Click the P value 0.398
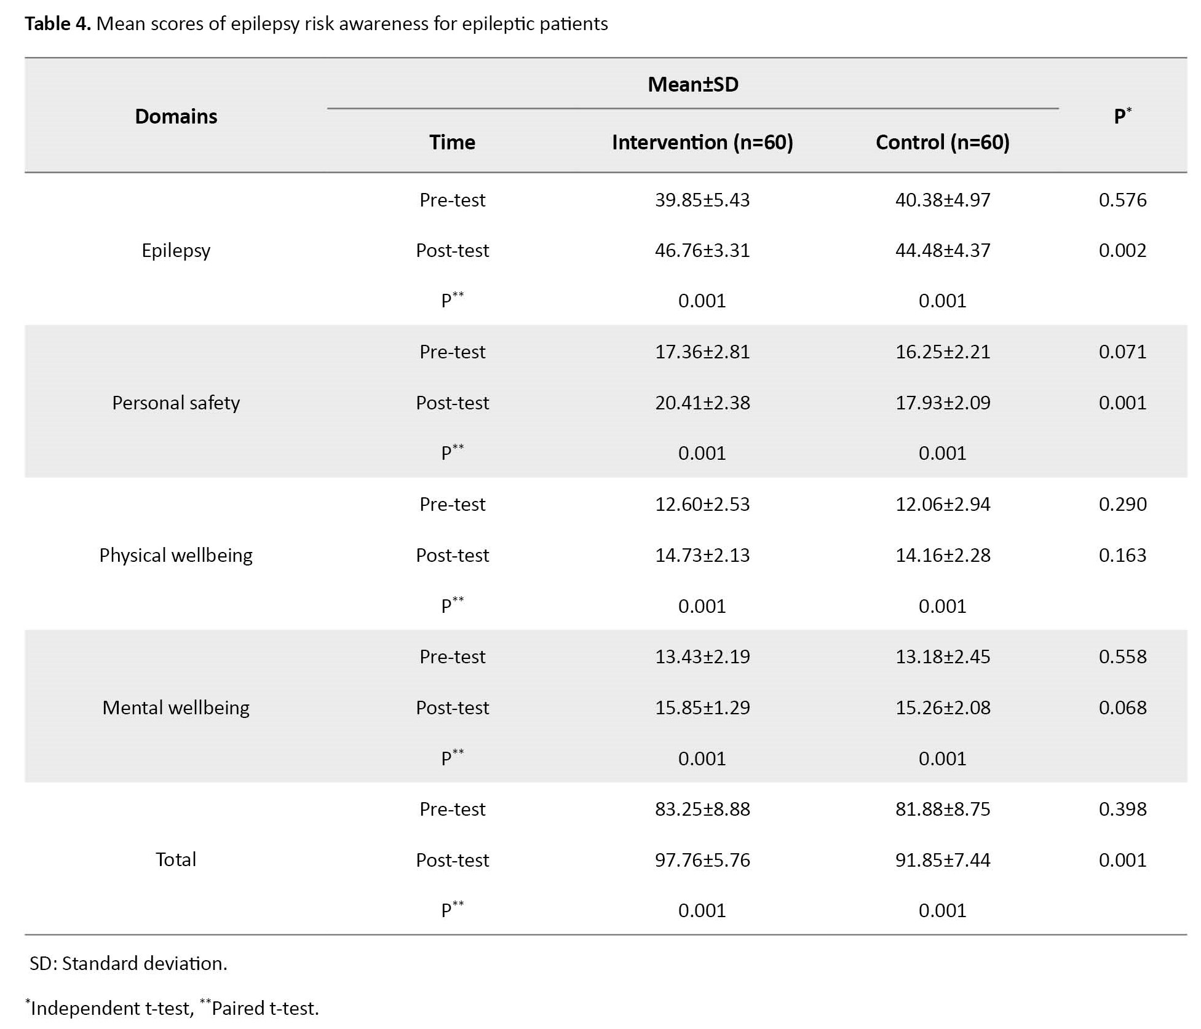1201x1029 pixels. click(1122, 809)
